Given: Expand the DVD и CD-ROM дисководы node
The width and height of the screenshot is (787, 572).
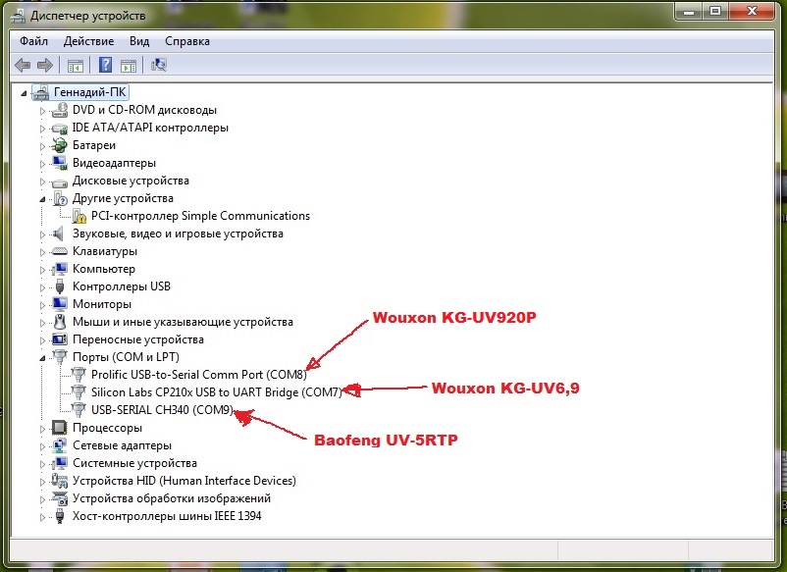Looking at the screenshot, I should [x=42, y=111].
